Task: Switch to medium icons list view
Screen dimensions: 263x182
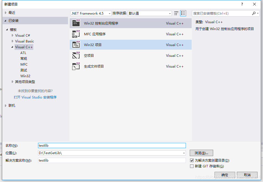Action: (183, 13)
